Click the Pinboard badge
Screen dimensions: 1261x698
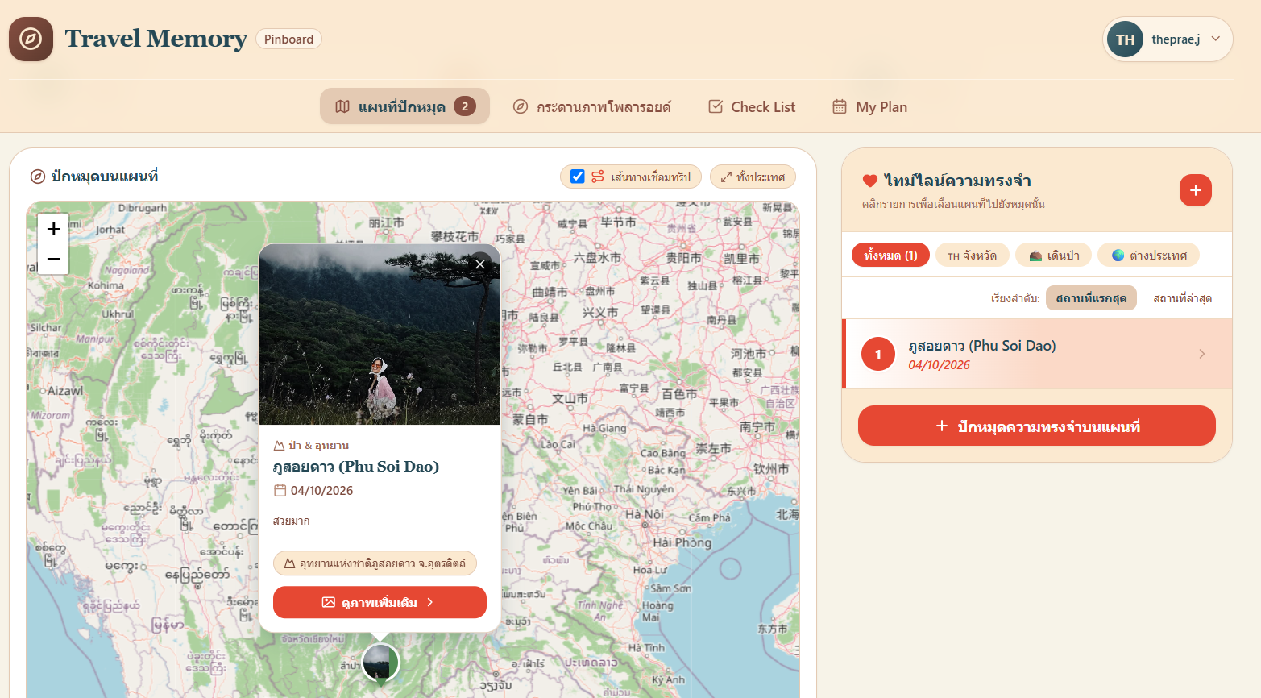(288, 39)
